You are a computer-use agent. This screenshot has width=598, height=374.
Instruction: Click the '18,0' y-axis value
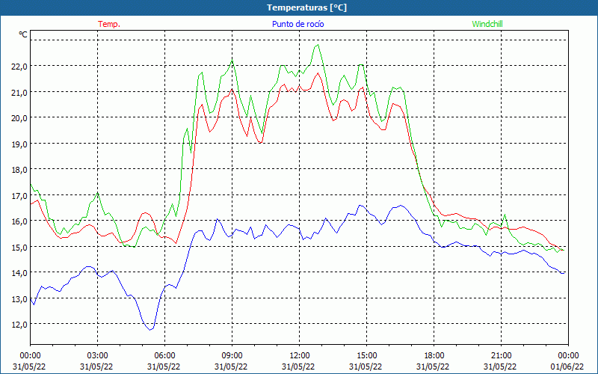19,170
